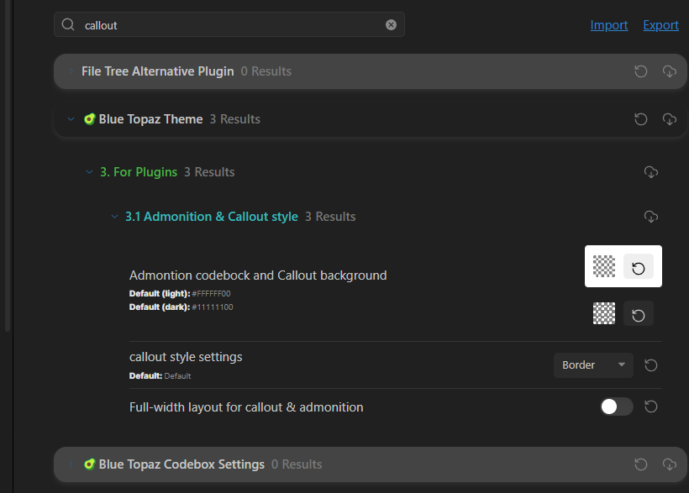This screenshot has height=493, width=689.
Task: Export Blue Topaz Theme section icon
Action: click(670, 119)
